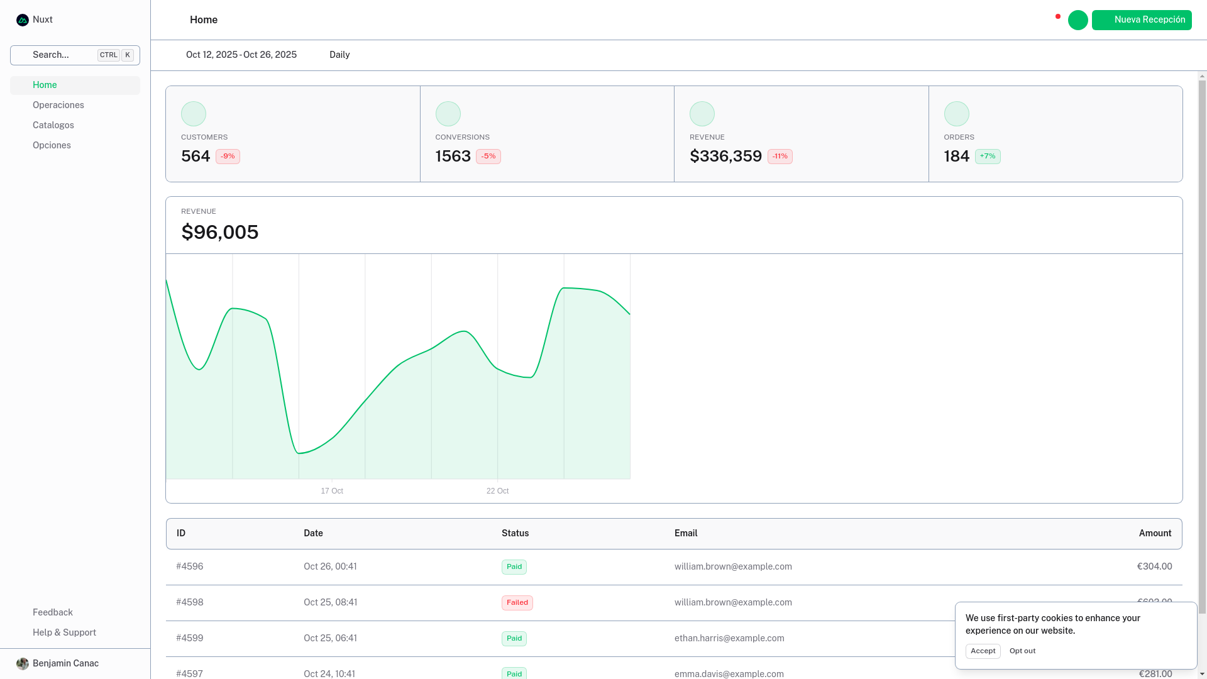Click the Customers card circle icon
Viewport: 1207px width, 679px height.
(194, 114)
